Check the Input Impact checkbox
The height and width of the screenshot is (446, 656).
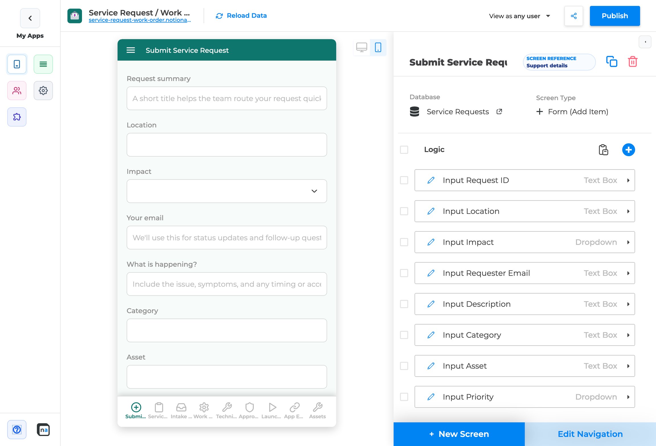[x=404, y=242]
